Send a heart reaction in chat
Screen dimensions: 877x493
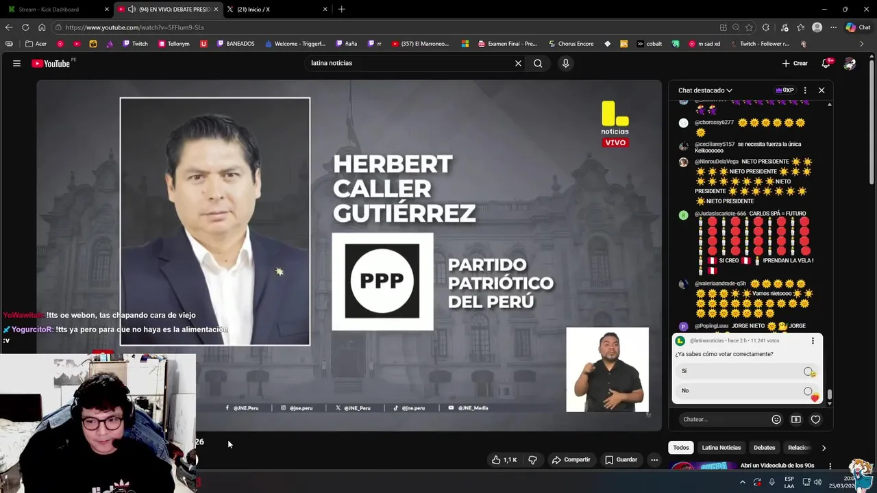point(815,419)
